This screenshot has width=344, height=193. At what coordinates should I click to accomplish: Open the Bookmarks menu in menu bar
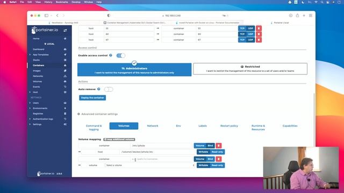62,2
